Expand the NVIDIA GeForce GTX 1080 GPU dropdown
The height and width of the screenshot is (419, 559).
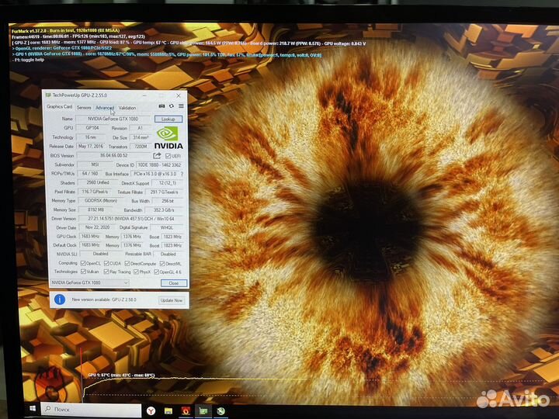click(x=90, y=282)
